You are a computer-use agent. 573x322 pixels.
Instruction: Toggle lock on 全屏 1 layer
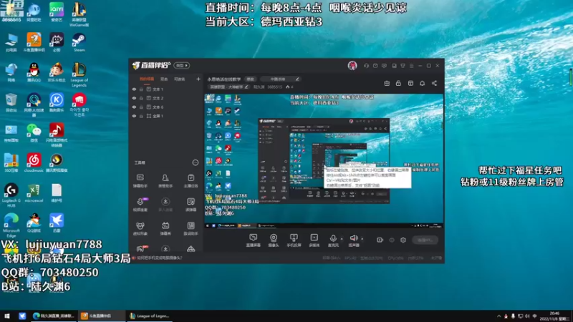pos(141,116)
